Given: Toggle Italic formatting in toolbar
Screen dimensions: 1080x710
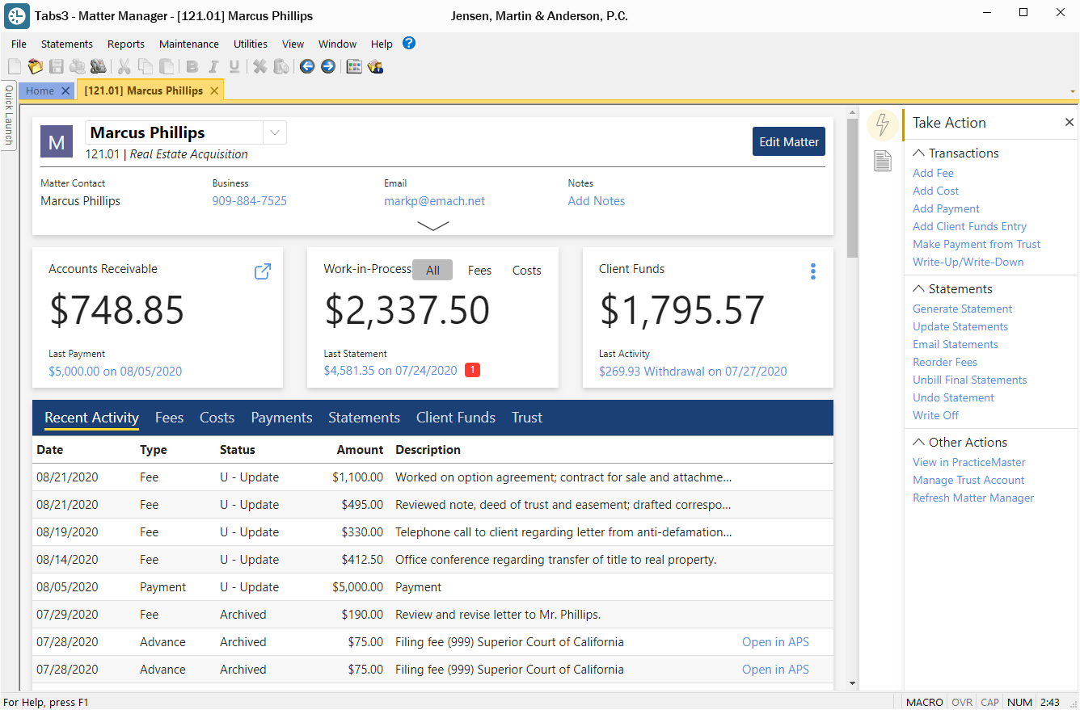Looking at the screenshot, I should click(213, 66).
